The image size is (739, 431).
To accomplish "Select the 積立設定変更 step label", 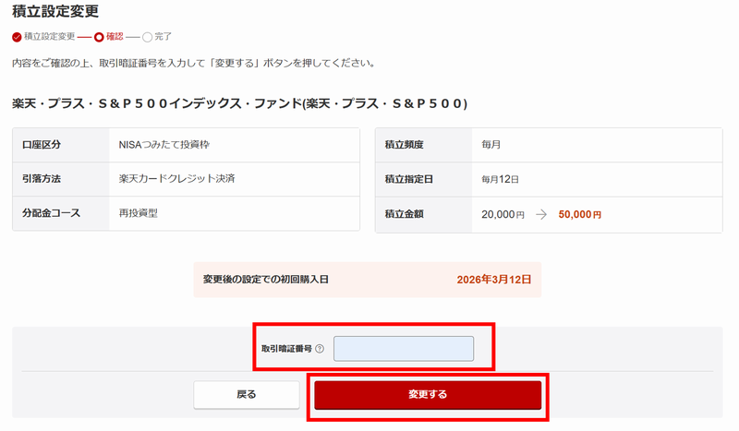I will [49, 37].
